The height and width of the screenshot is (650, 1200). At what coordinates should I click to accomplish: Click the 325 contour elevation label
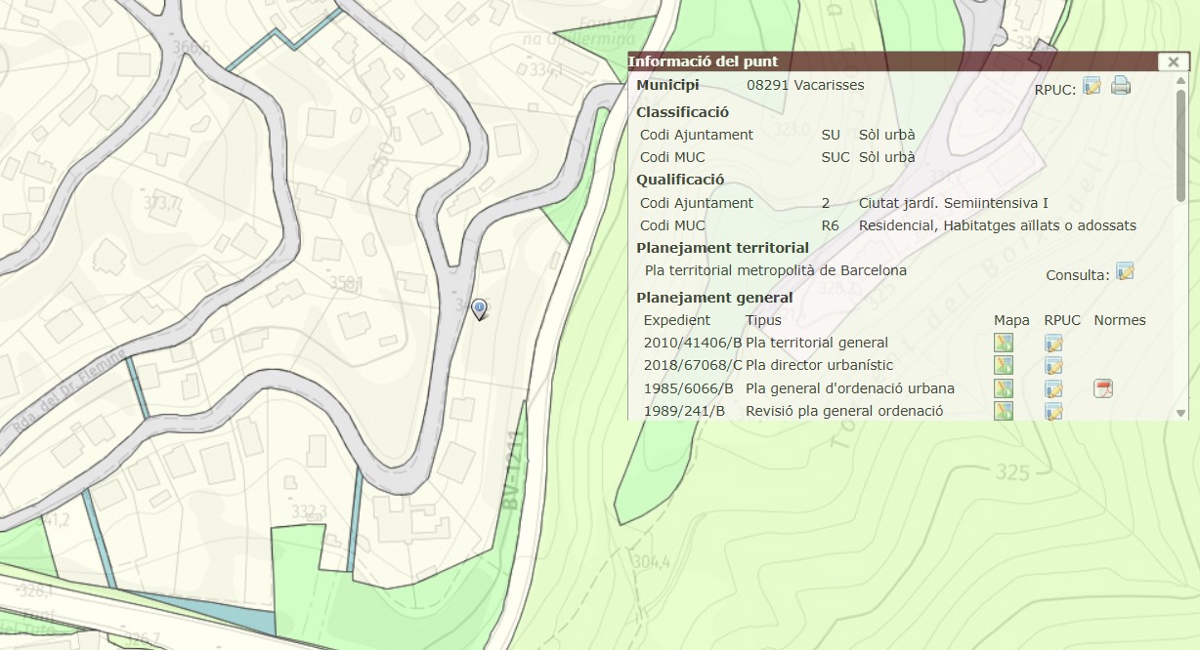[1013, 473]
